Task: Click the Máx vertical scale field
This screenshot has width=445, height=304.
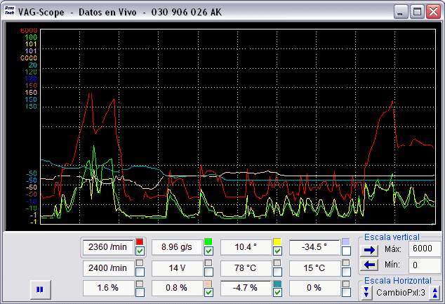Action: tap(425, 249)
